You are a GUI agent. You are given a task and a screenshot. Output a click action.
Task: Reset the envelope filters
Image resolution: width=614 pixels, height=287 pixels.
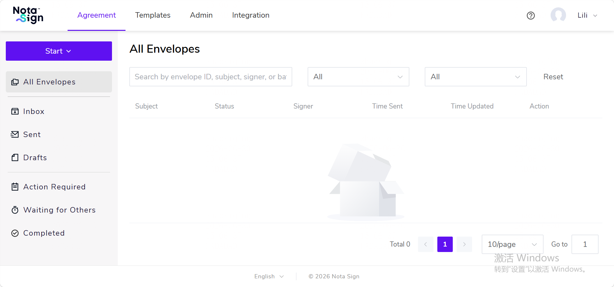(x=553, y=77)
